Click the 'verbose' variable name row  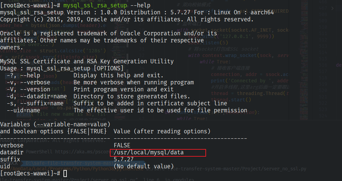(12, 145)
